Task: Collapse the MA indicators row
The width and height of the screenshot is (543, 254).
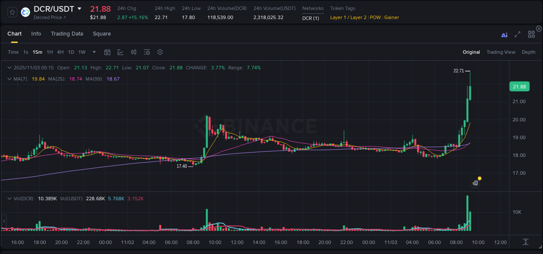Action: point(10,79)
